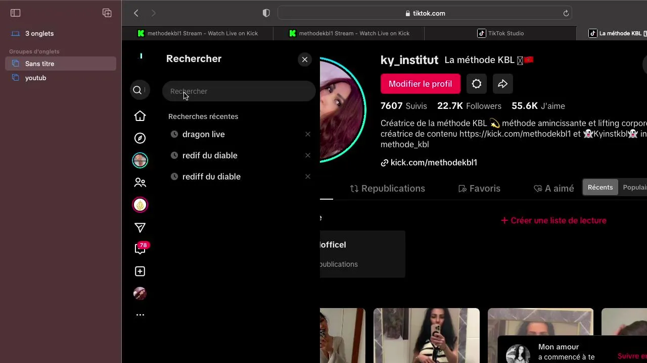Viewport: 647px width, 363px height.
Task: Remove redif du diable from recent searches
Action: (x=308, y=155)
